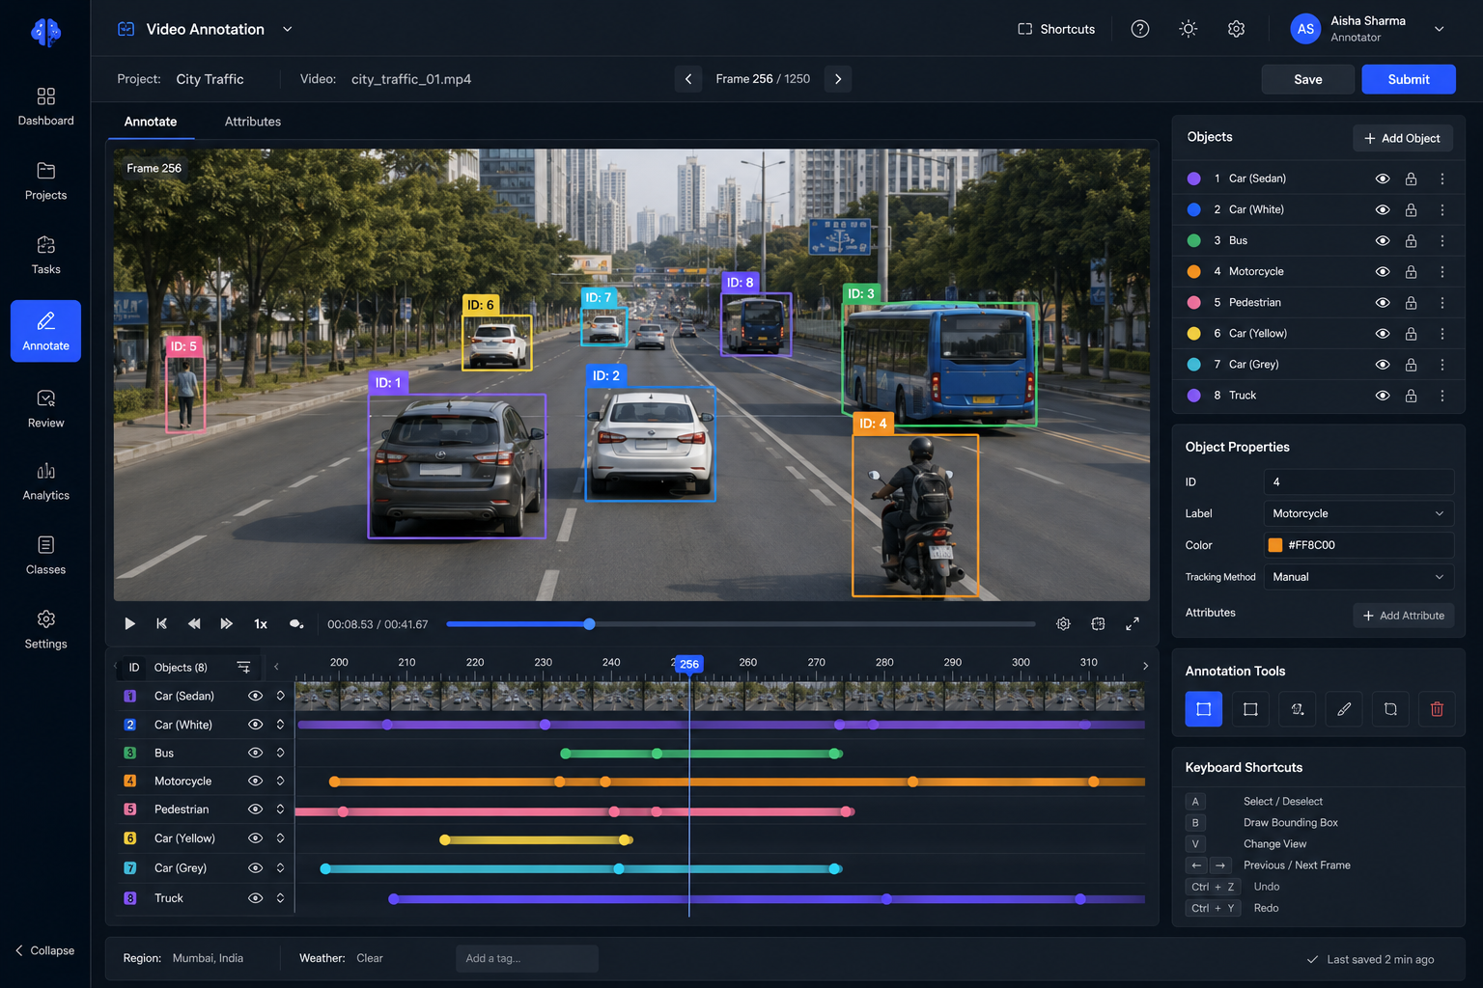
Task: Go to the next frame
Action: [x=838, y=79]
